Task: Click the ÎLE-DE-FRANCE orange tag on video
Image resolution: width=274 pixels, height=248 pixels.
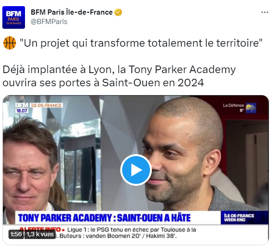Action: click(x=46, y=105)
